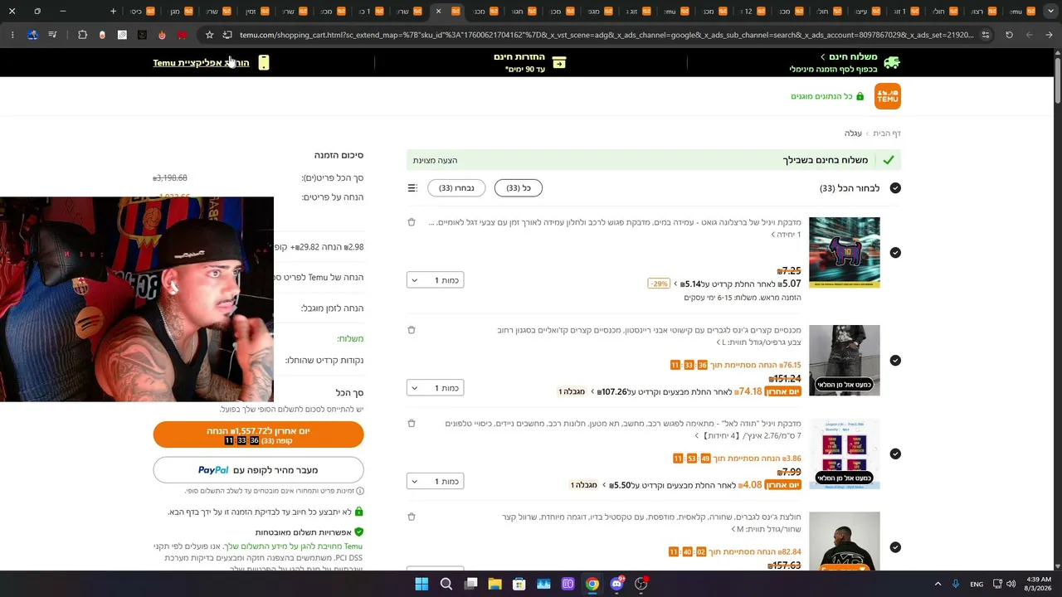The width and height of the screenshot is (1062, 597).
Task: Click the free returns box icon
Action: 559,63
